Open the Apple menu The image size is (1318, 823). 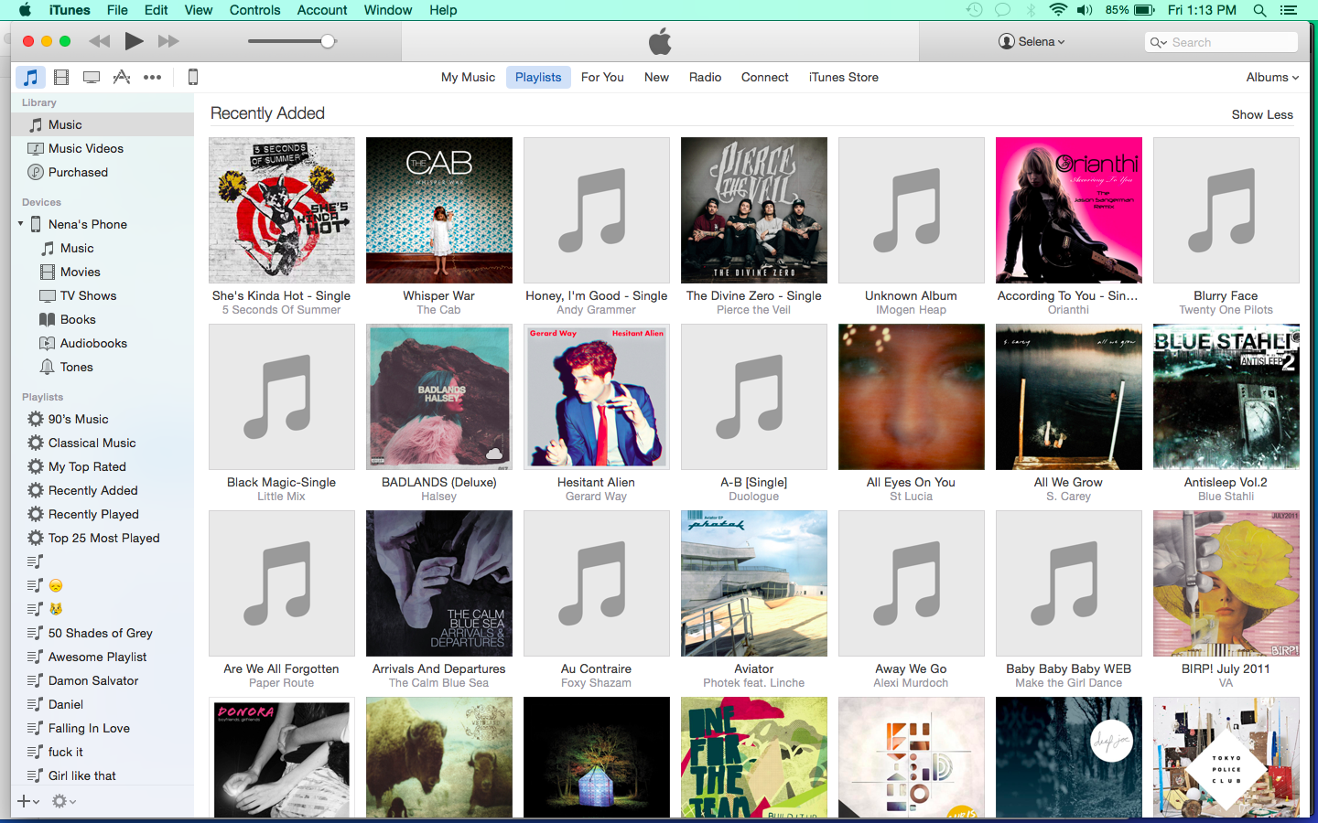(25, 10)
